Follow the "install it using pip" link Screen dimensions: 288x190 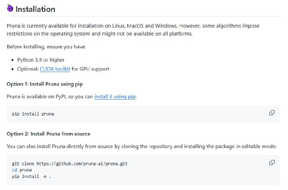point(115,97)
